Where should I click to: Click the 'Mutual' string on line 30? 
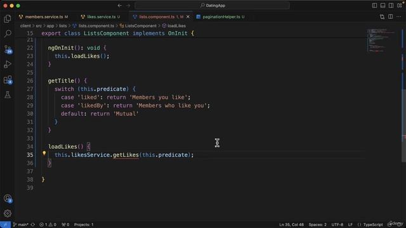(x=126, y=114)
